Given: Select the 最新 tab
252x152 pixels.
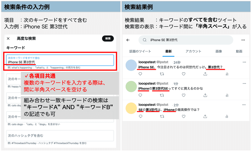Looking at the screenshot, I should 169,51.
